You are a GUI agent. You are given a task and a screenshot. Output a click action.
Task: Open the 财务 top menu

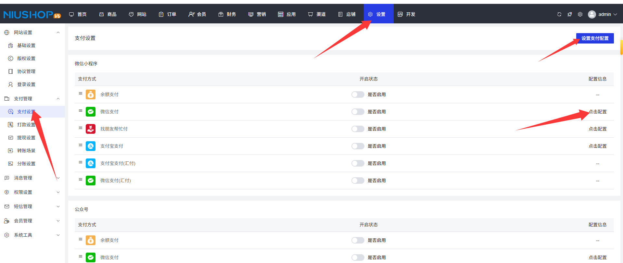point(227,14)
